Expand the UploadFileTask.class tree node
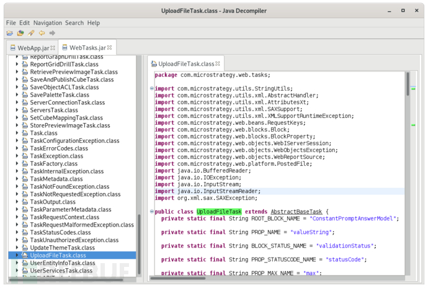This screenshot has width=428, height=288. click(17, 255)
